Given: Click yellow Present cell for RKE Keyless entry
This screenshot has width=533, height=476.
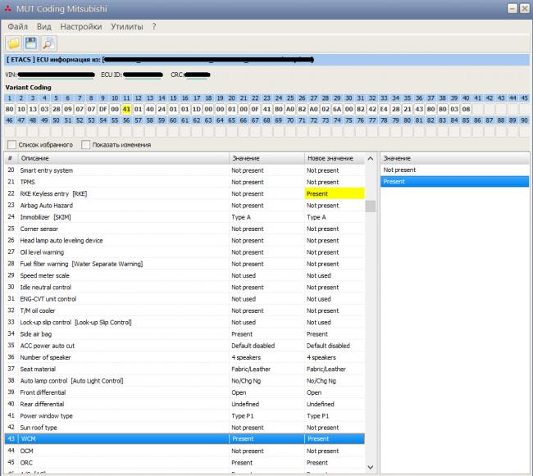Looking at the screenshot, I should click(x=335, y=194).
